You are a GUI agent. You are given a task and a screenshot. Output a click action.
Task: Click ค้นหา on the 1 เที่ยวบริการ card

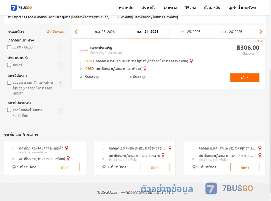65,167
